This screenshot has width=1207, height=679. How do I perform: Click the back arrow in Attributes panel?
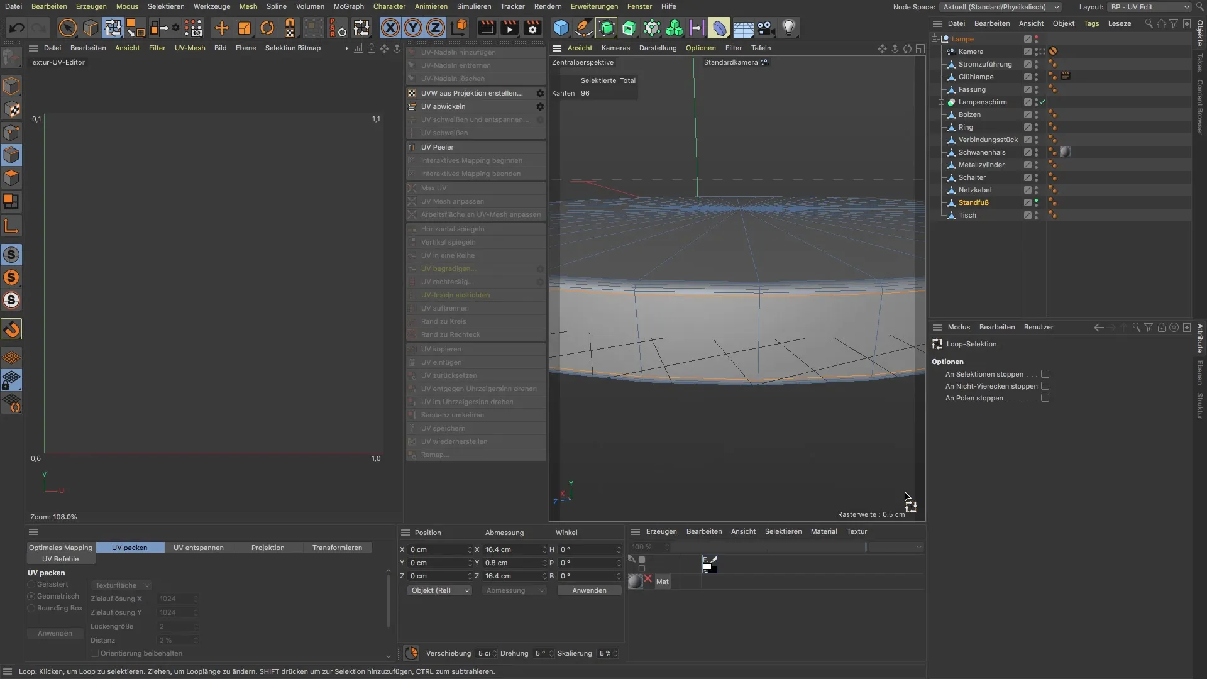(1098, 327)
